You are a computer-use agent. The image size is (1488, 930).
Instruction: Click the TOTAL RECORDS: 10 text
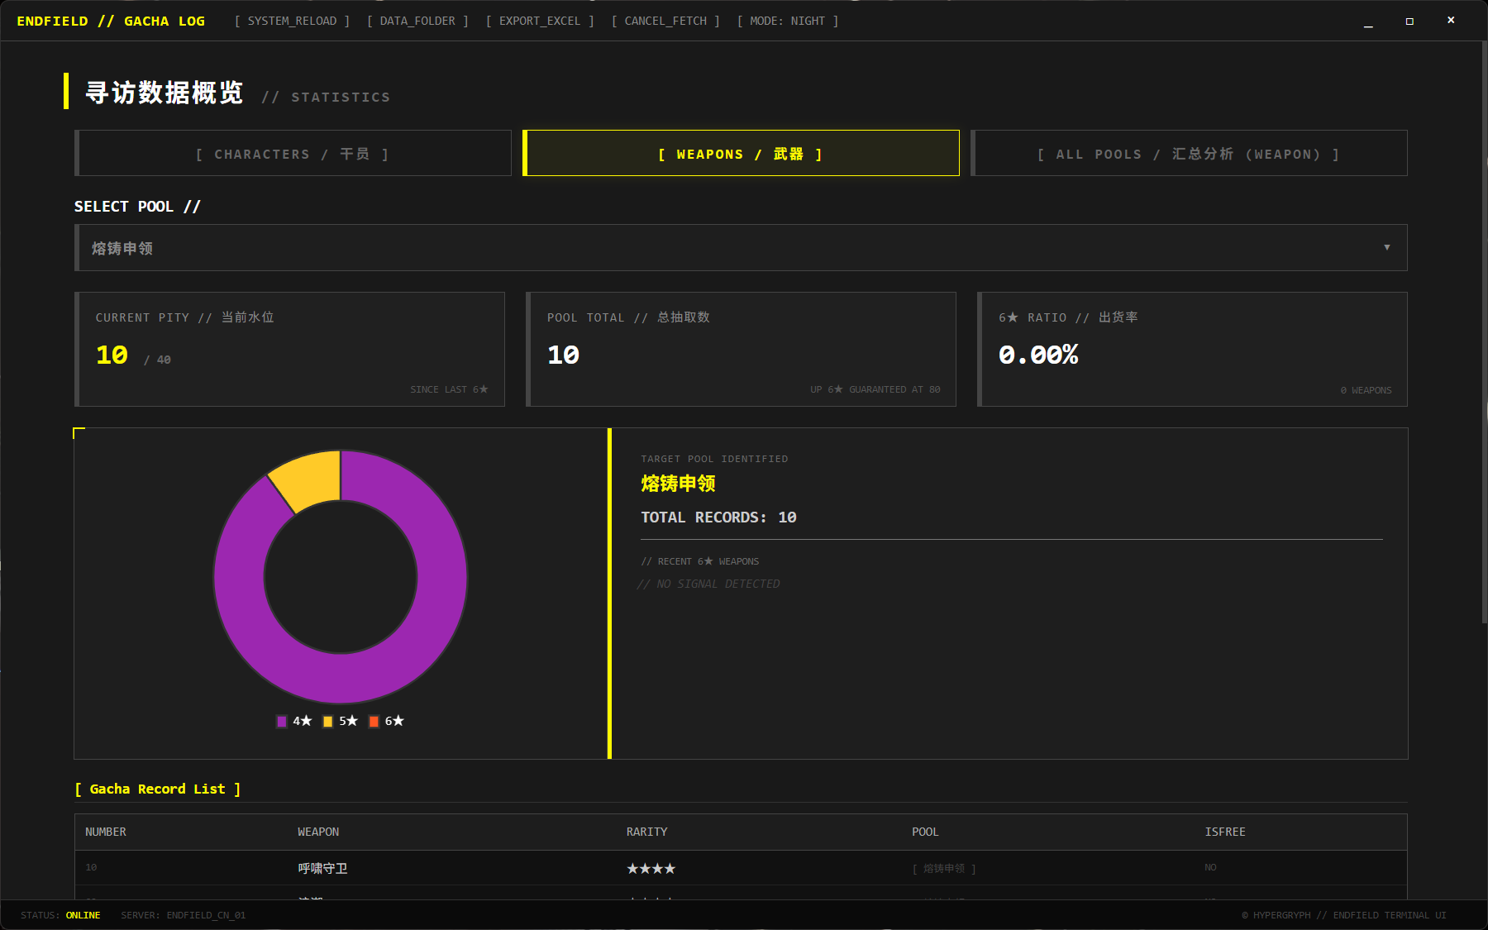point(718,517)
